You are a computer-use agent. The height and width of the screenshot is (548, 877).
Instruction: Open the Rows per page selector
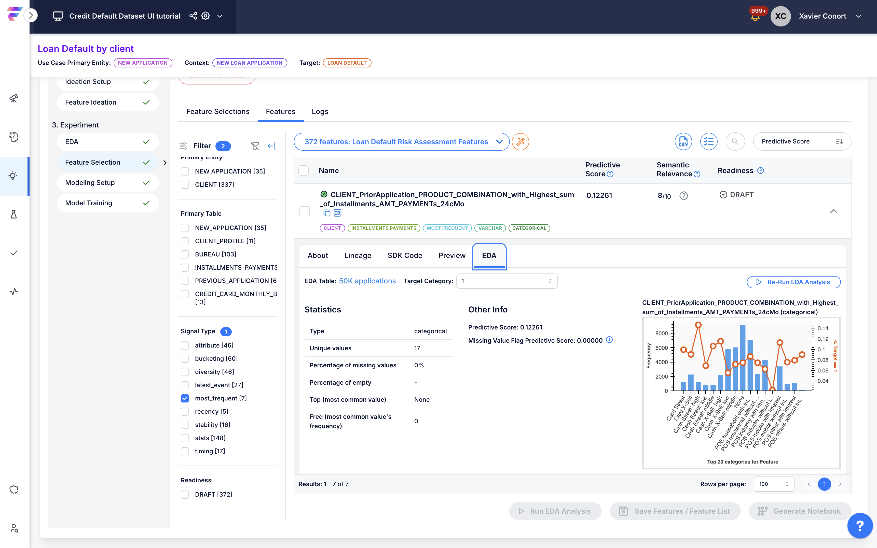(774, 484)
